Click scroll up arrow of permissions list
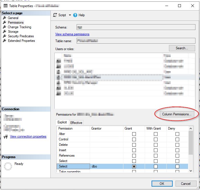The width and height of the screenshot is (200, 190). (x=191, y=128)
